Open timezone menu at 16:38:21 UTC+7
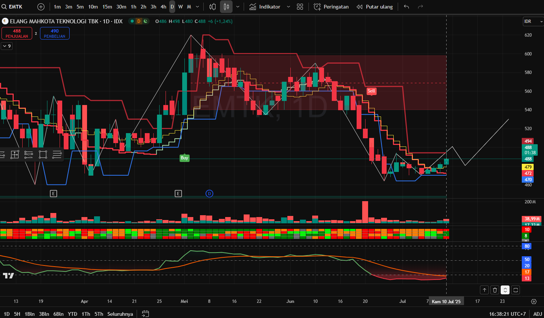Image resolution: width=544 pixels, height=318 pixels. point(507,314)
